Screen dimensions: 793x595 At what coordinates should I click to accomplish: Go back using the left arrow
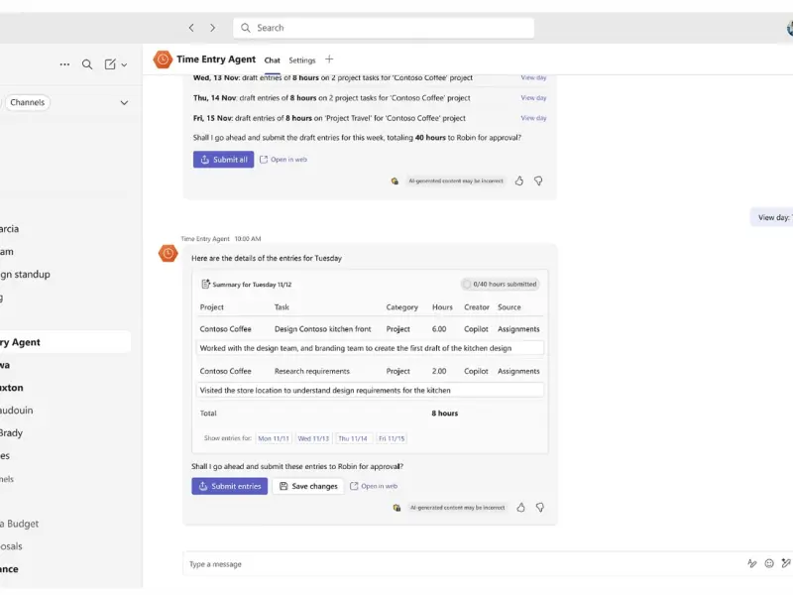click(191, 28)
